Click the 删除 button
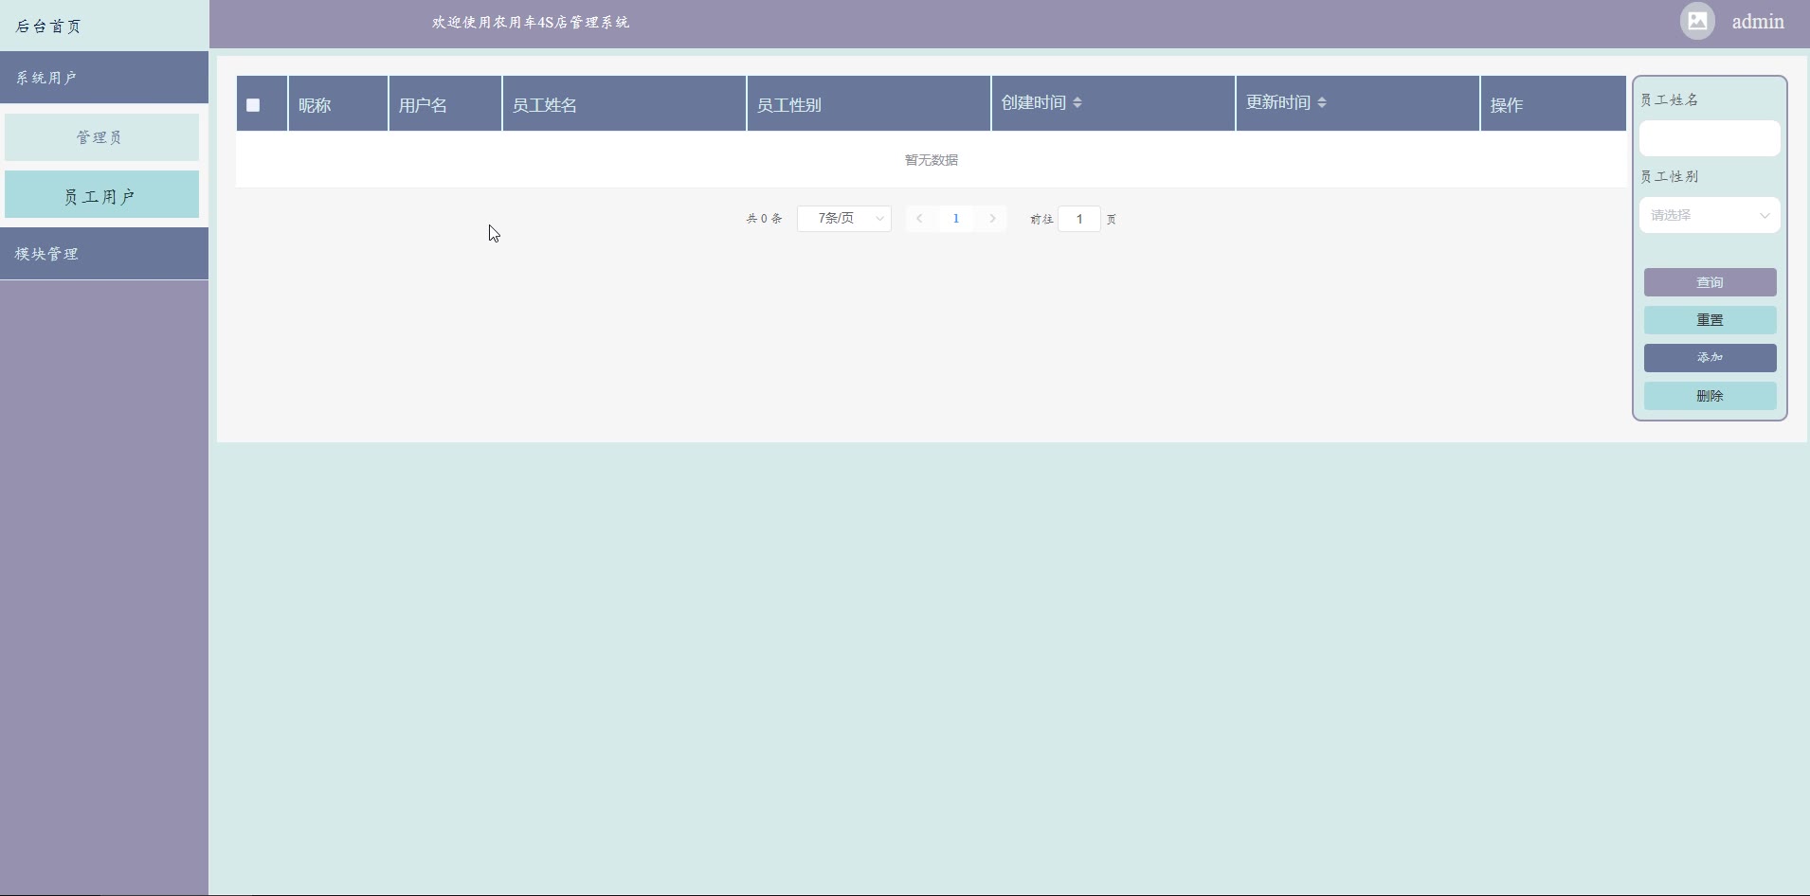This screenshot has height=896, width=1810. click(1710, 396)
